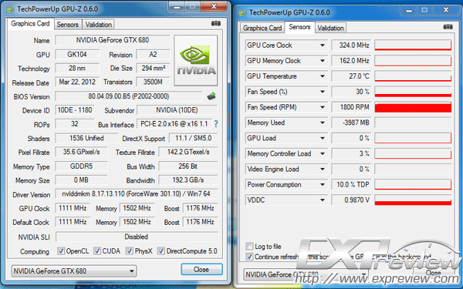Image resolution: width=463 pixels, height=289 pixels.
Task: Click camera screenshot icon in Graphics Card window
Action: pyautogui.click(x=216, y=23)
